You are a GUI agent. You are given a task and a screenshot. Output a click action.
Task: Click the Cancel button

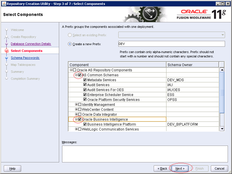point(220,168)
